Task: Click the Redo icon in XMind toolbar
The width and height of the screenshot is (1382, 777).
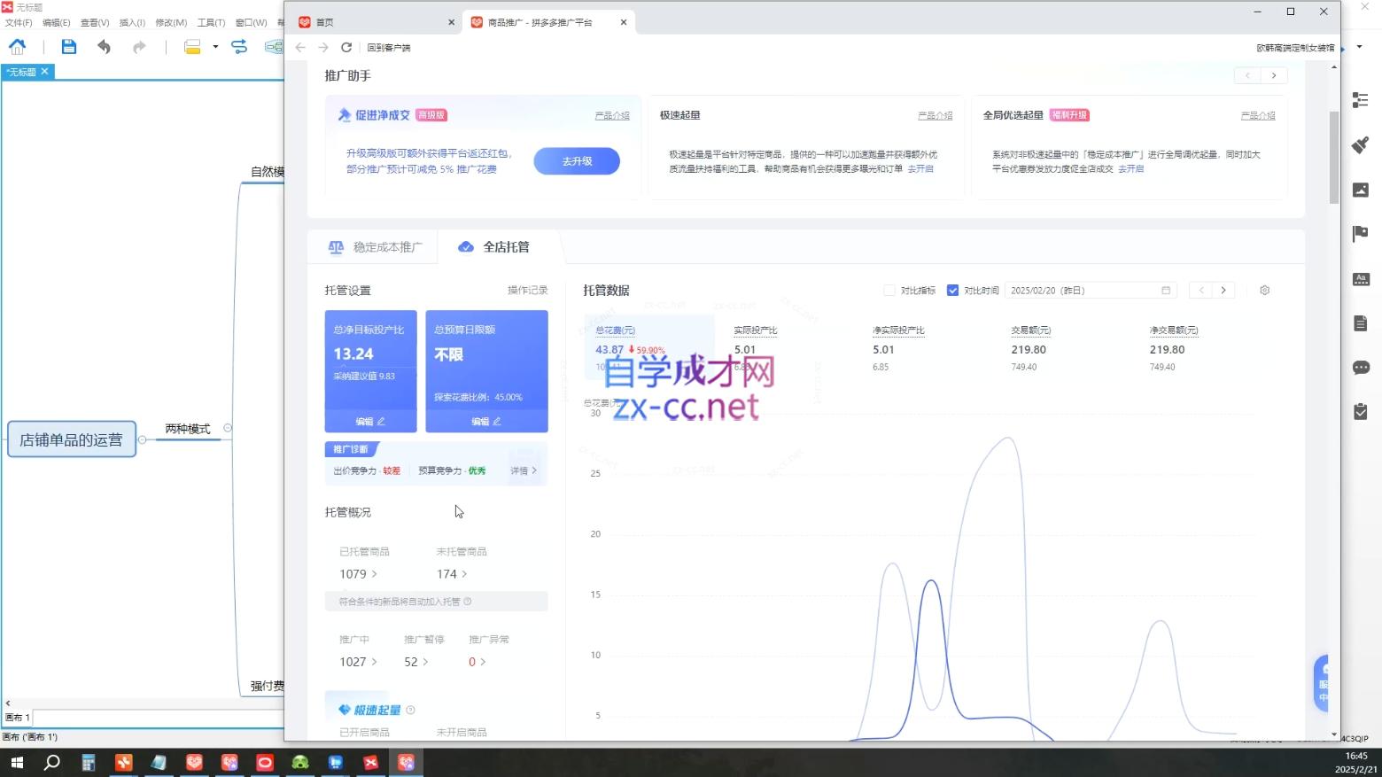Action: click(138, 46)
